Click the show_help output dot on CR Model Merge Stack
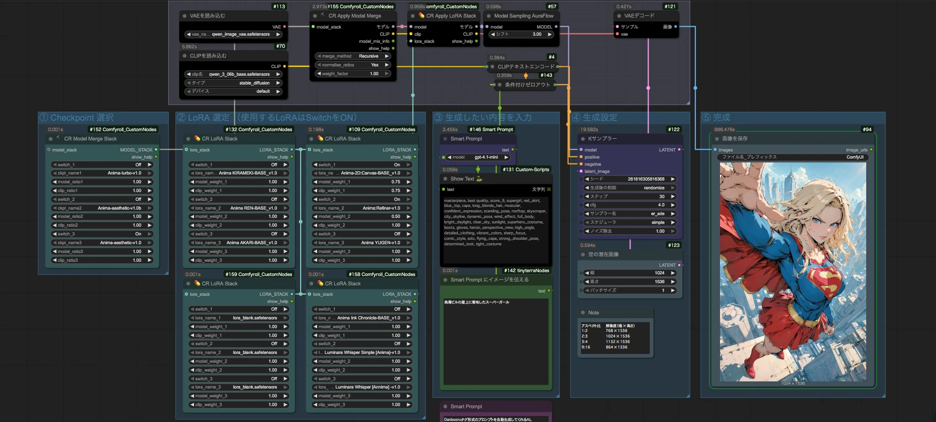This screenshot has width=936, height=422. [x=156, y=157]
